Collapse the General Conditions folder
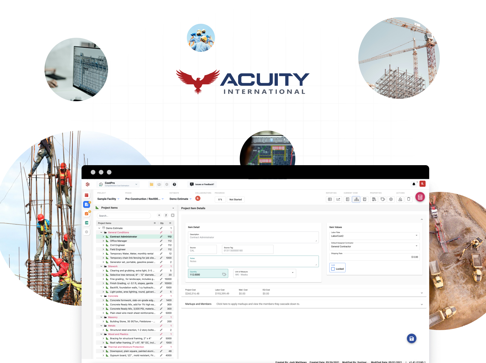The image size is (486, 363). pyautogui.click(x=101, y=232)
